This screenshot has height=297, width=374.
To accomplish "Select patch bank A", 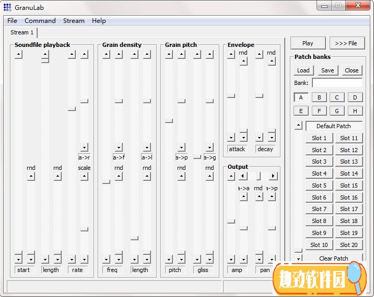I will click(x=301, y=97).
